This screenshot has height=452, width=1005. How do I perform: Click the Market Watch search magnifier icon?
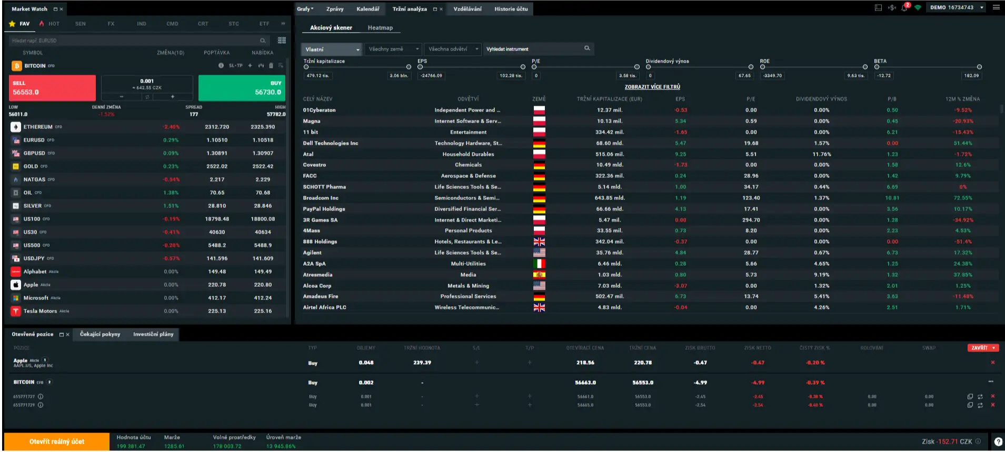tap(263, 41)
